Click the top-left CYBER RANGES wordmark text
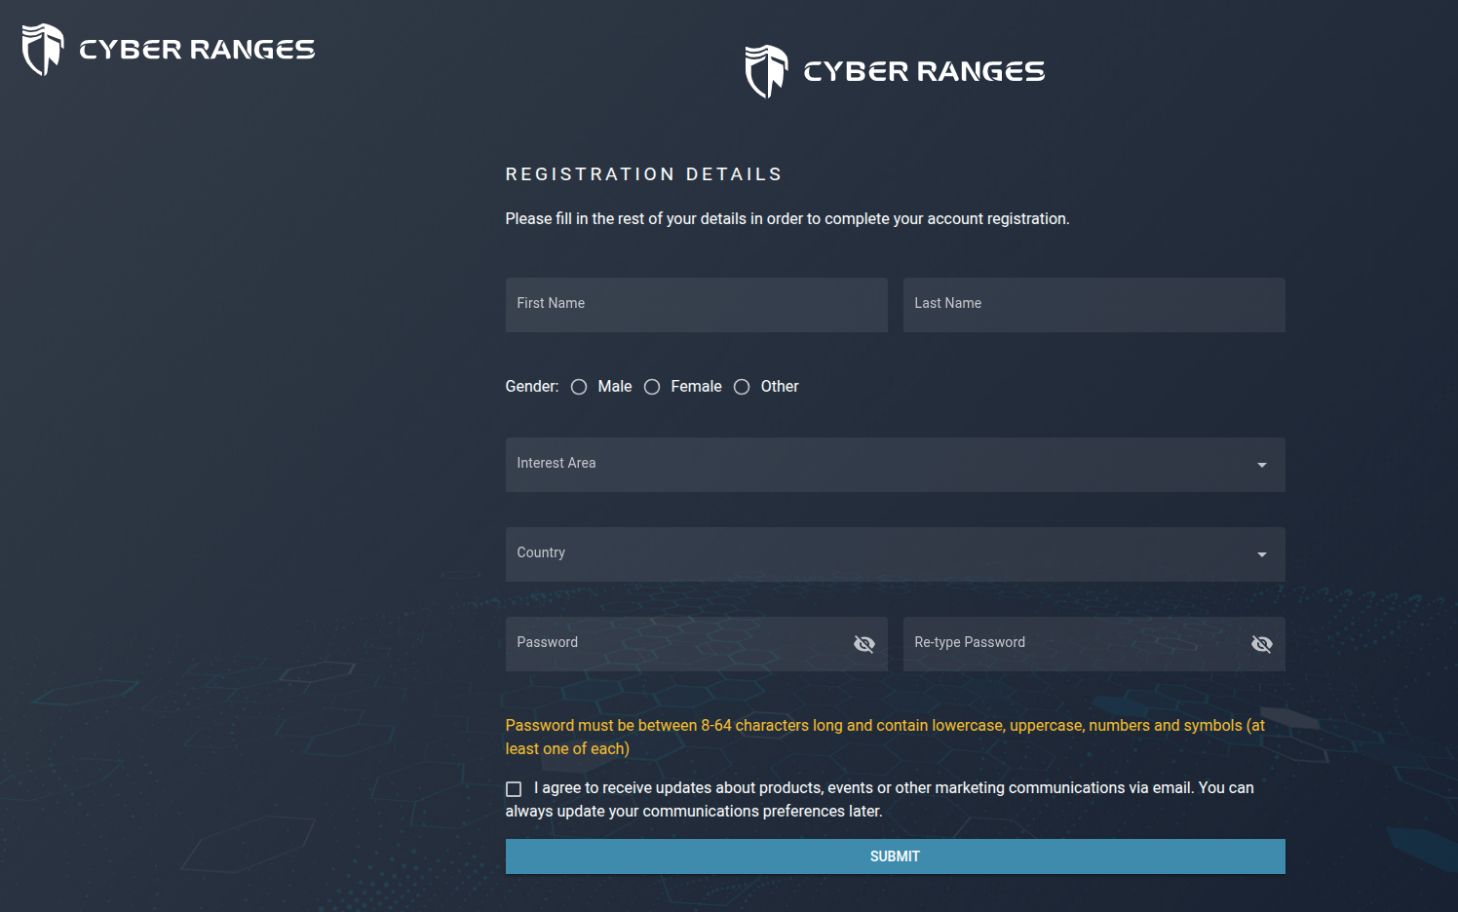This screenshot has width=1458, height=912. click(x=197, y=50)
